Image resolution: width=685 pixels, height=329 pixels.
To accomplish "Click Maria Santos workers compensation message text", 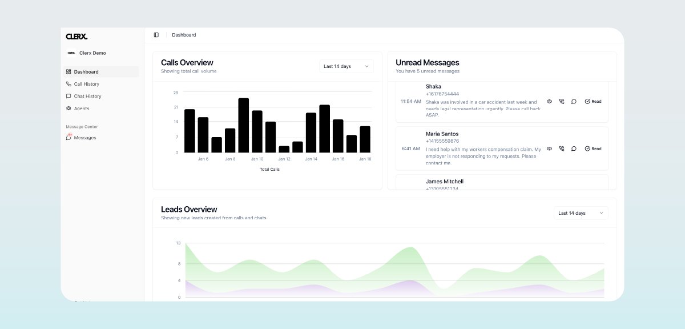I will click(x=483, y=156).
